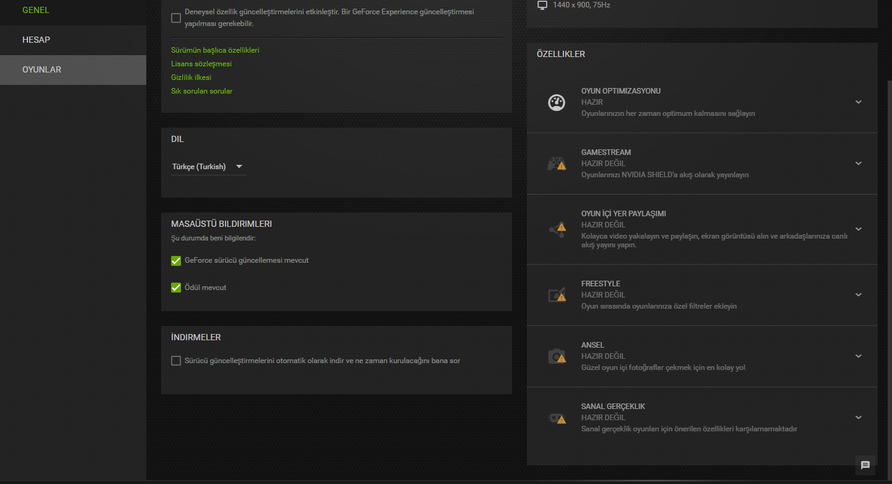
Task: Open the Lisans sözleşmesi link
Action: (x=201, y=64)
